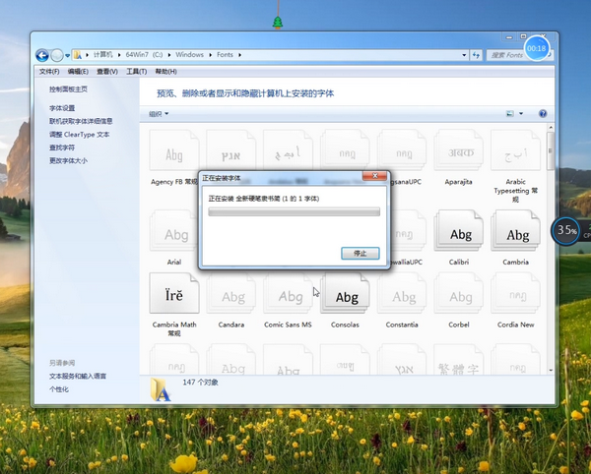Select the Cambria Math font icon
This screenshot has height=474, width=591.
[174, 293]
